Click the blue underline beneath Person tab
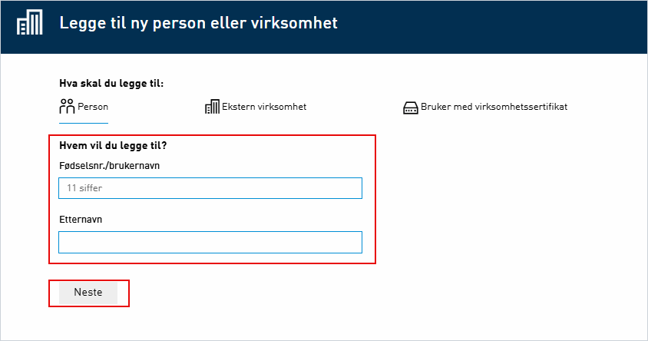 [84, 123]
